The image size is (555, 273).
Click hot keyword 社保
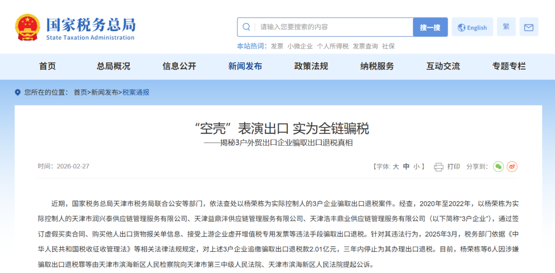(x=388, y=46)
